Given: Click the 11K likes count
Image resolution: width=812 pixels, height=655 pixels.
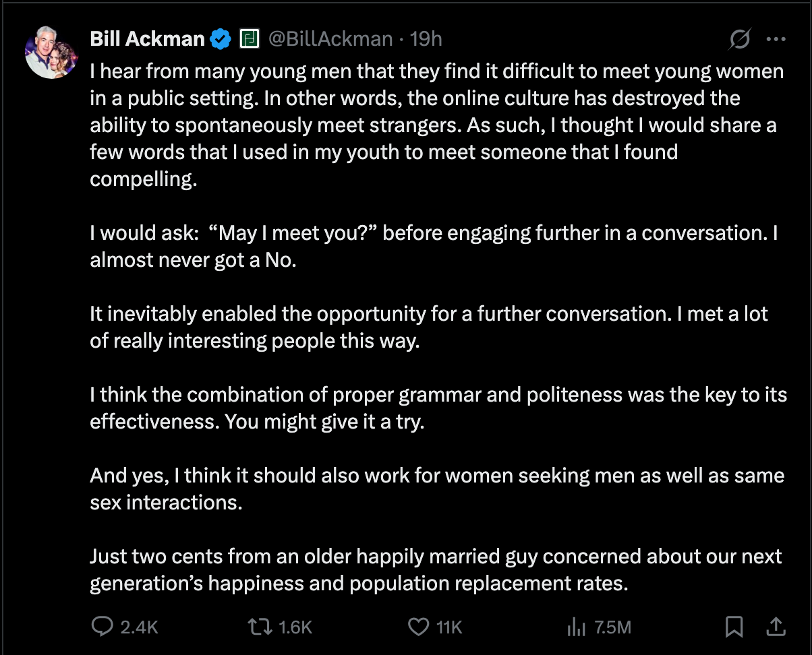Looking at the screenshot, I should [449, 627].
